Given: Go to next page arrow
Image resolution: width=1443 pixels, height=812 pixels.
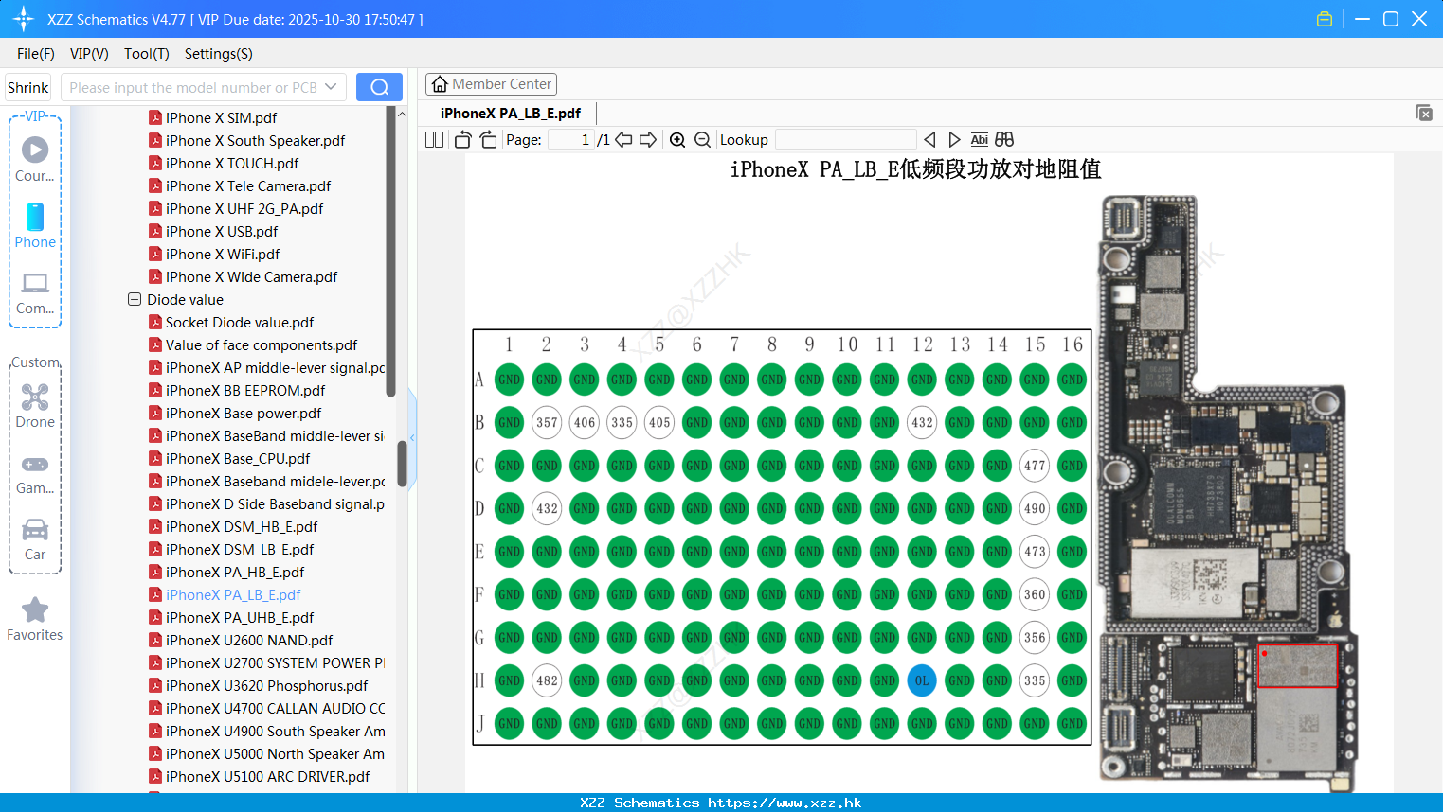Looking at the screenshot, I should click(x=648, y=139).
